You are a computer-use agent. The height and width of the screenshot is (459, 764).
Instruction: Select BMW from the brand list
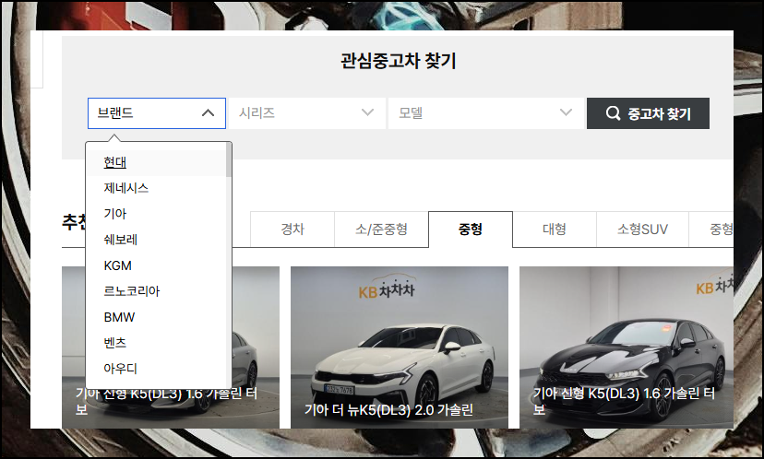[x=156, y=317]
